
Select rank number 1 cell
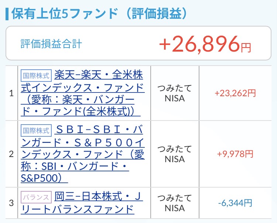11,93
